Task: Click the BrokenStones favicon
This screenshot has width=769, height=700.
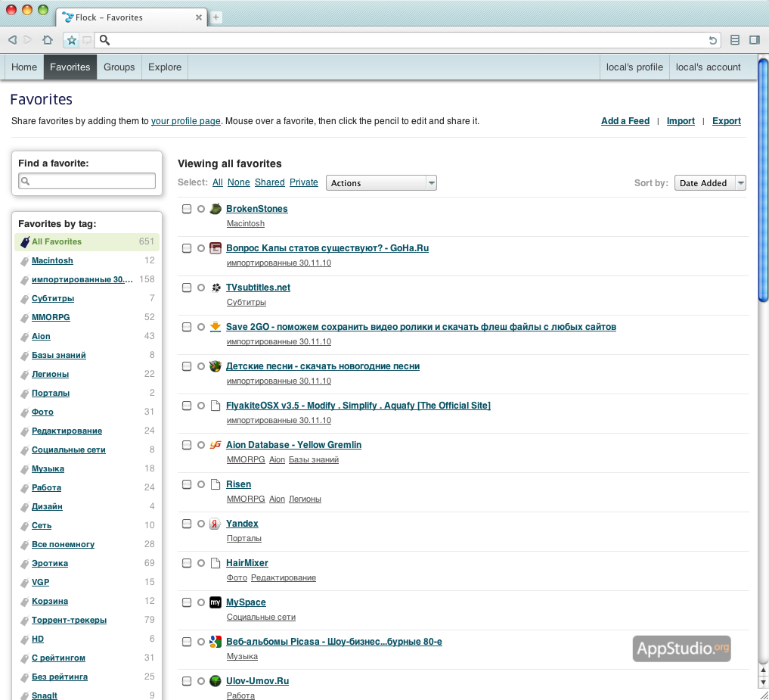Action: click(216, 209)
